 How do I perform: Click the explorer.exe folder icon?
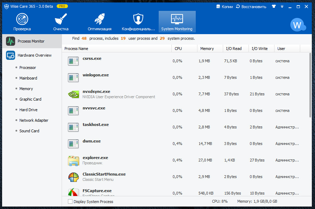click(74, 160)
